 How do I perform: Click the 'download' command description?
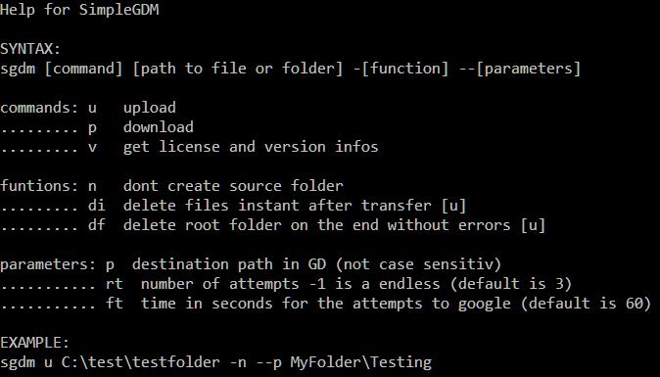click(x=159, y=127)
